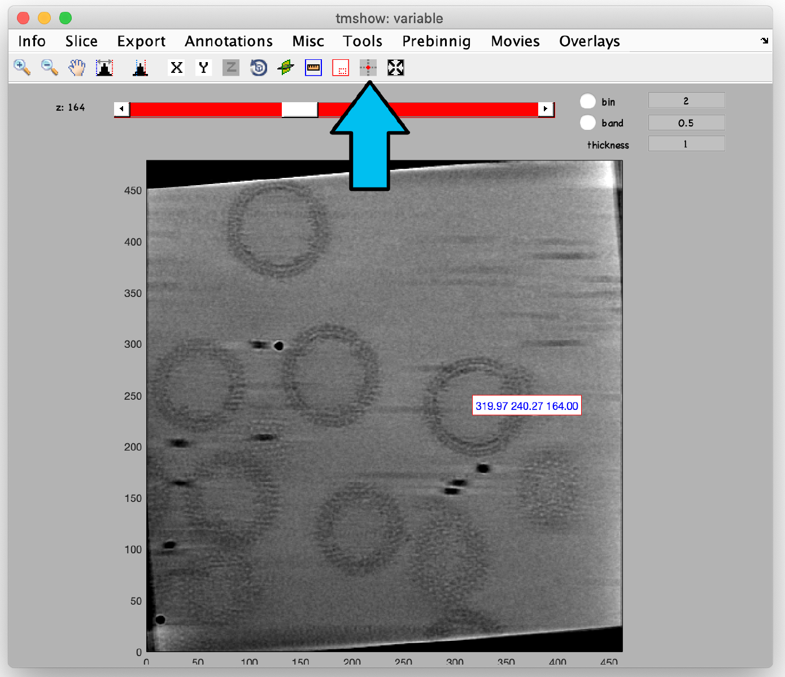Select the Zoom In magnifier tool
The height and width of the screenshot is (677, 785).
click(x=21, y=67)
